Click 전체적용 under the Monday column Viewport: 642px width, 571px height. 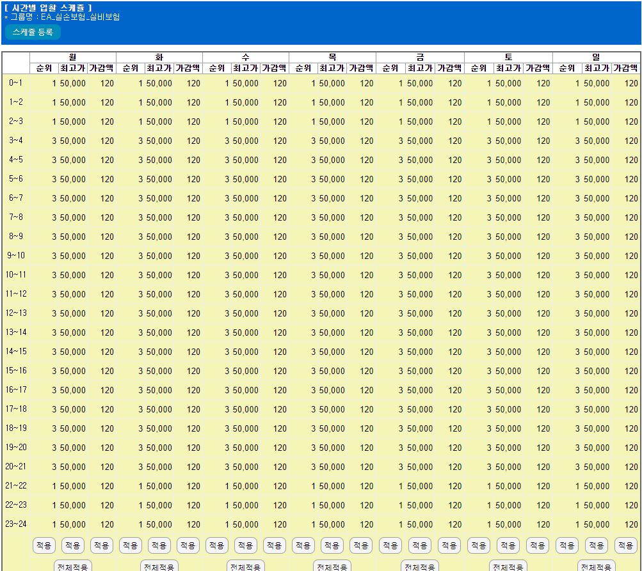[73, 567]
